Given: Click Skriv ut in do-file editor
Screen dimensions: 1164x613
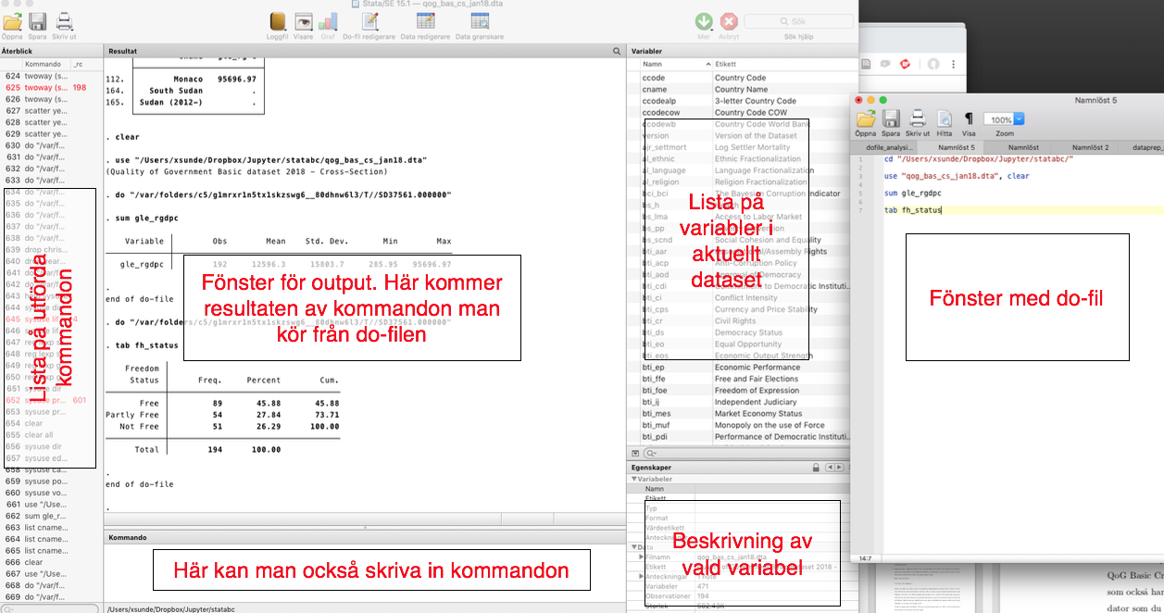Looking at the screenshot, I should tap(918, 119).
